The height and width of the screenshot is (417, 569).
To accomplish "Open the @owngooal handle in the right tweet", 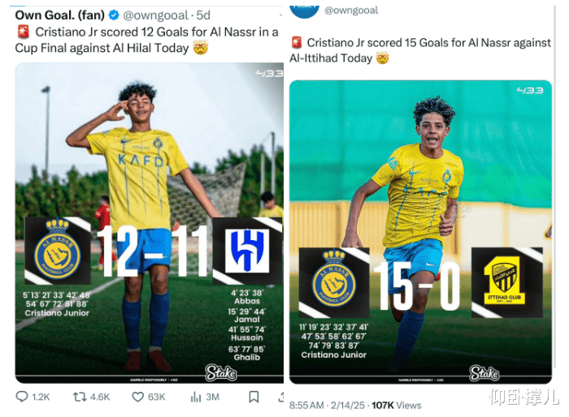I will tap(351, 11).
